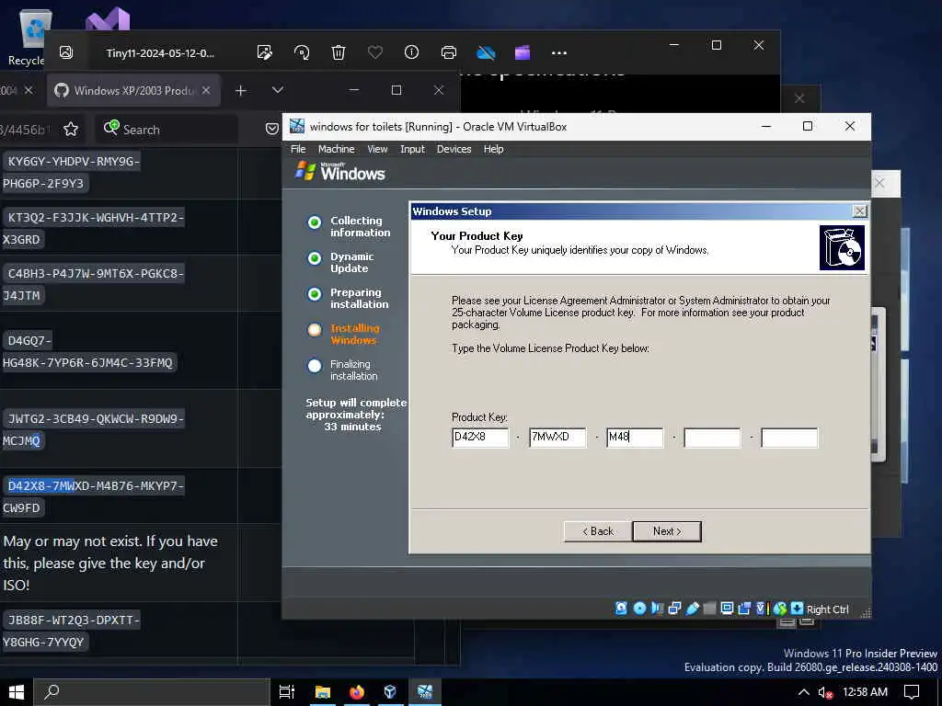Click the Edit image icon in Photos
This screenshot has height=706, width=942.
click(x=264, y=52)
